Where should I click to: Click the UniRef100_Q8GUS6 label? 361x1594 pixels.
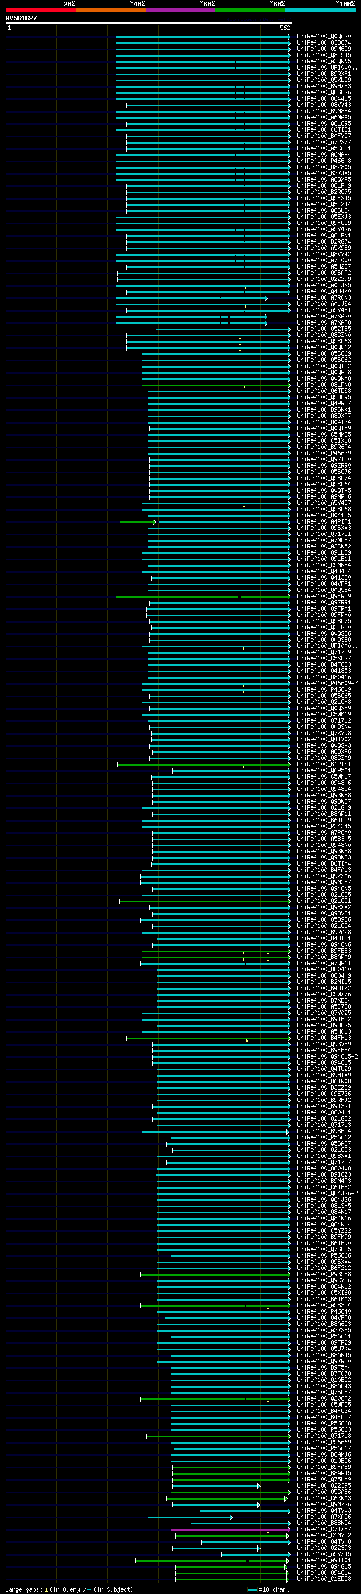323,92
